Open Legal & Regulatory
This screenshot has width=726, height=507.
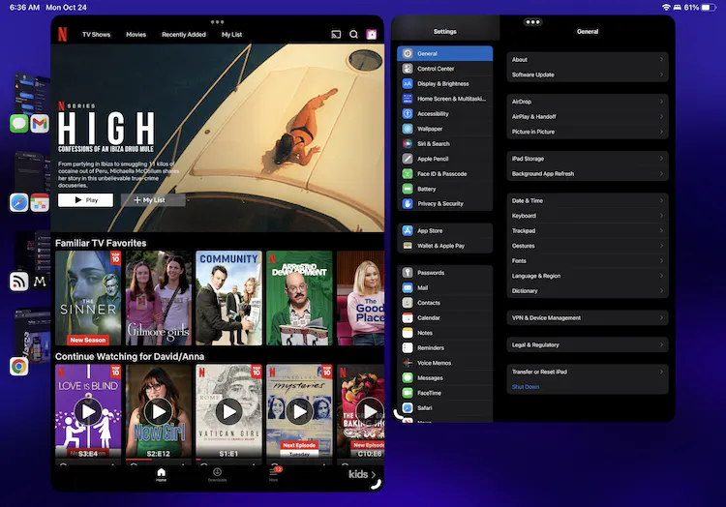588,344
